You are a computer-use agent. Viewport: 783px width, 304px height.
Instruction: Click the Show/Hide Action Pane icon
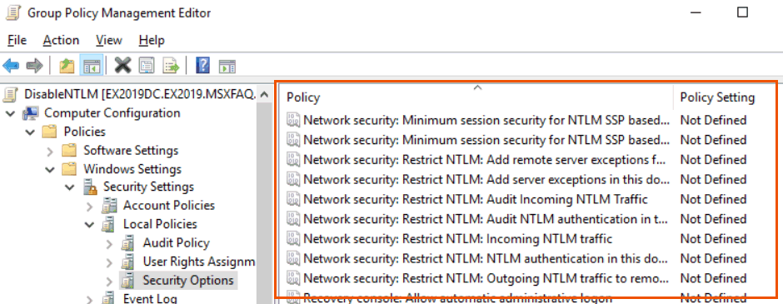227,66
